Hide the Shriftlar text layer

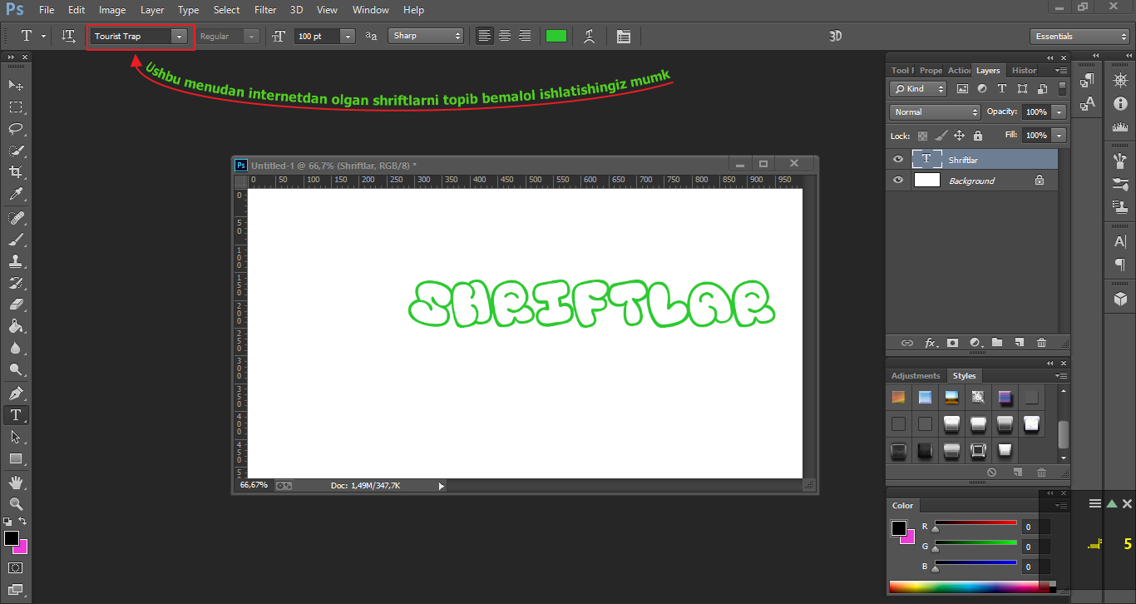tap(898, 160)
